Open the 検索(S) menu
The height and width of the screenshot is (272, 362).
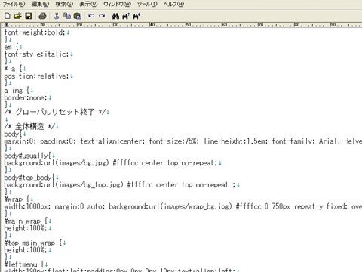tap(64, 4)
